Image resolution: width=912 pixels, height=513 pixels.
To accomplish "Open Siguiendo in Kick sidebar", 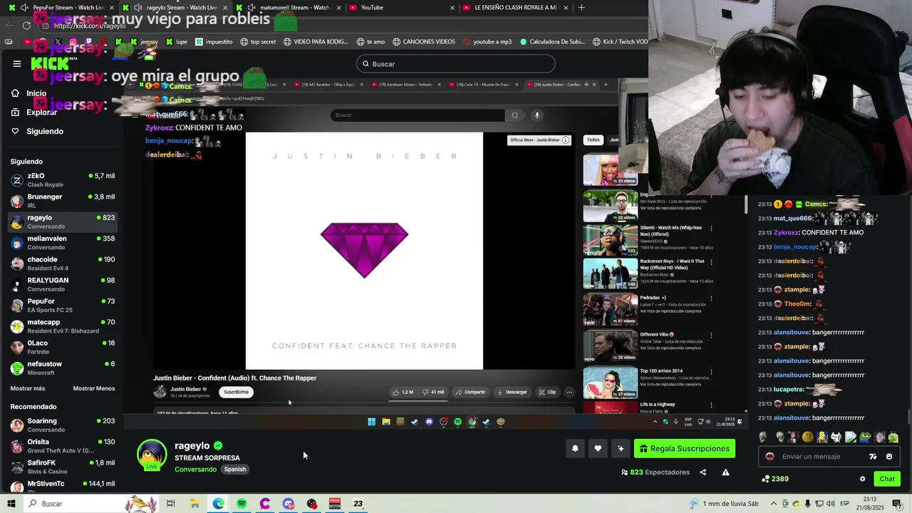I will click(x=37, y=131).
